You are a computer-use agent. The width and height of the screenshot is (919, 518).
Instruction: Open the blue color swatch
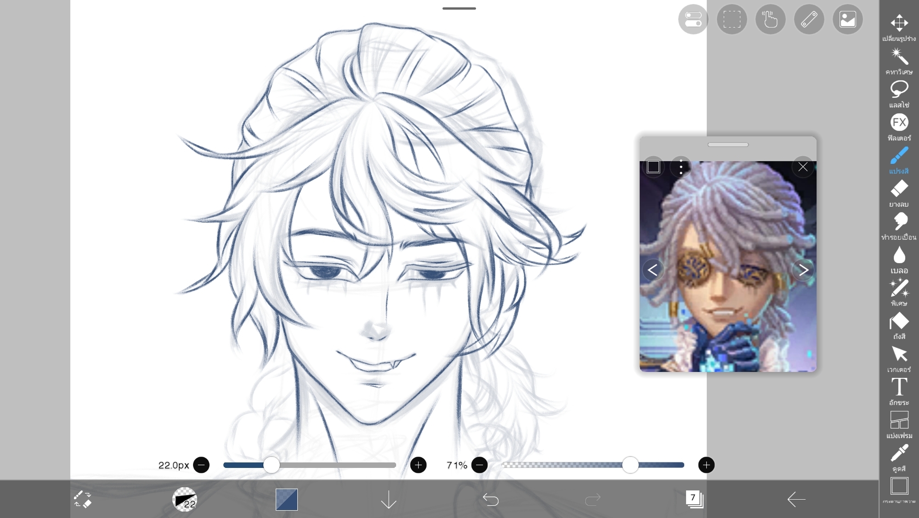[287, 499]
